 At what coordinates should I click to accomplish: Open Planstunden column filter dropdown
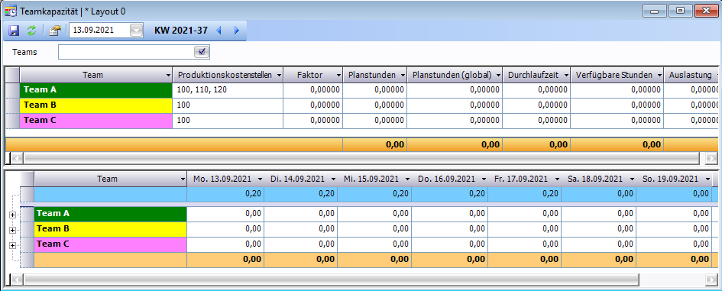[403, 75]
